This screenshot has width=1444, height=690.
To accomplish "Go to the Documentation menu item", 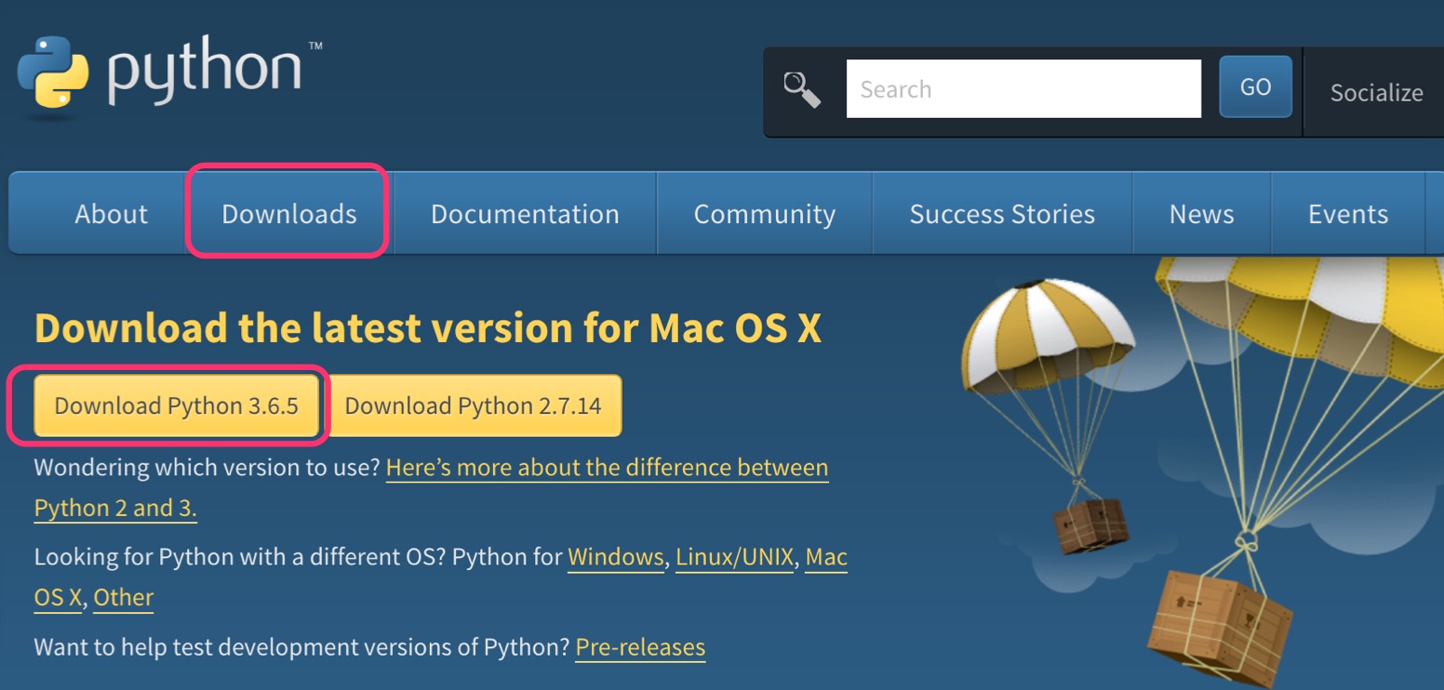I will (x=525, y=214).
